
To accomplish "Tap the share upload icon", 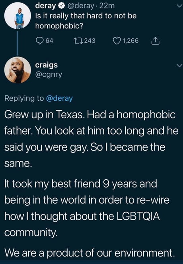I will tap(155, 41).
